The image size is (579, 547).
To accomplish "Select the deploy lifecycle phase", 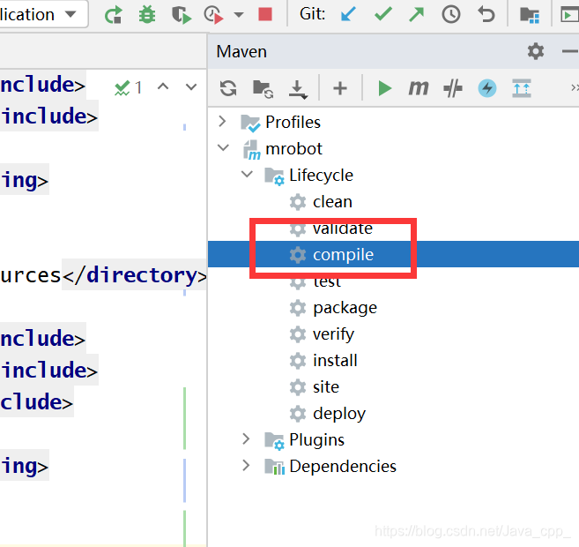I will [339, 414].
